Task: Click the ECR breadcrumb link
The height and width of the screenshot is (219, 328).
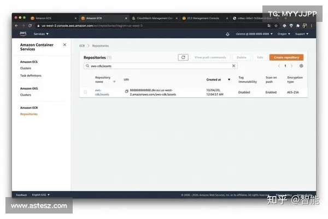Action: [x=82, y=45]
